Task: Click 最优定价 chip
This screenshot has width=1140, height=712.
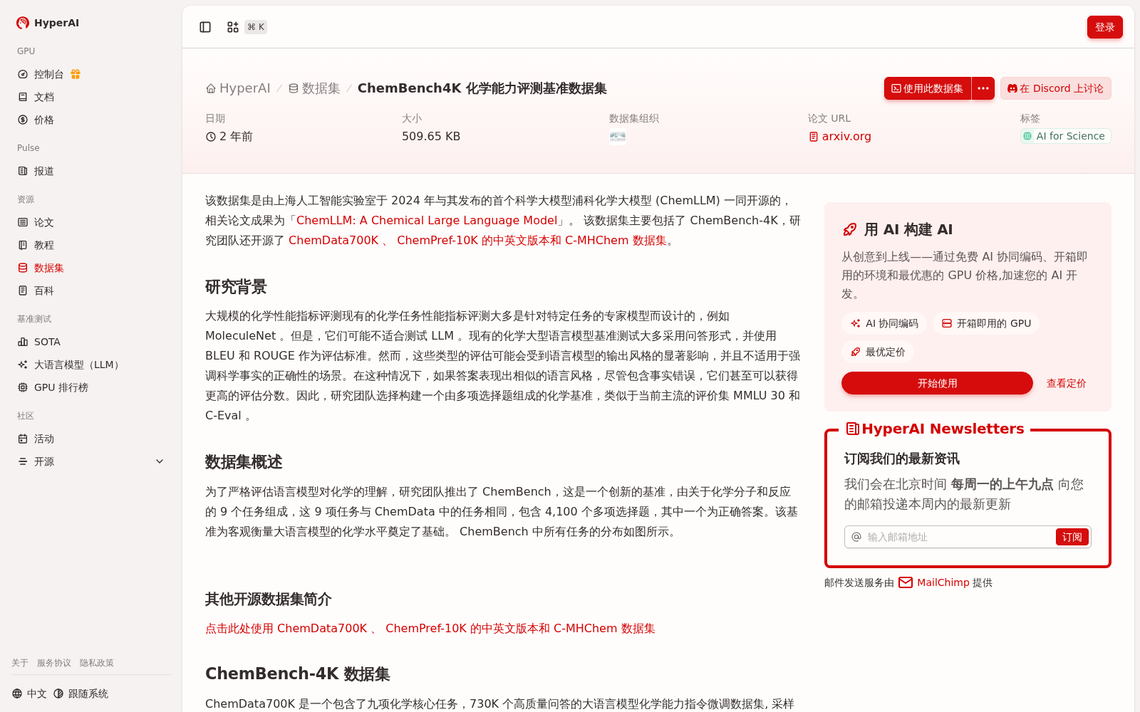Action: [878, 352]
